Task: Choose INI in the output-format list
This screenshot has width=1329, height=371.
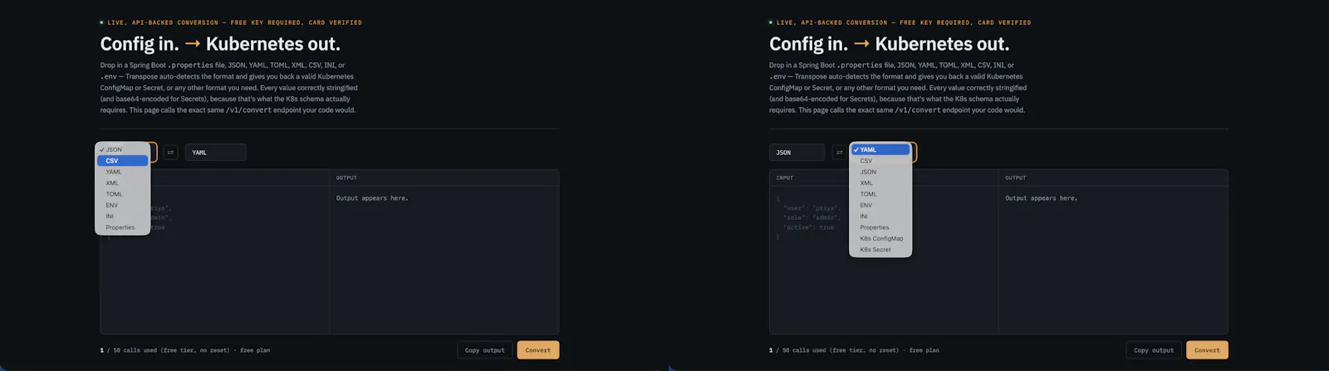Action: pyautogui.click(x=880, y=217)
